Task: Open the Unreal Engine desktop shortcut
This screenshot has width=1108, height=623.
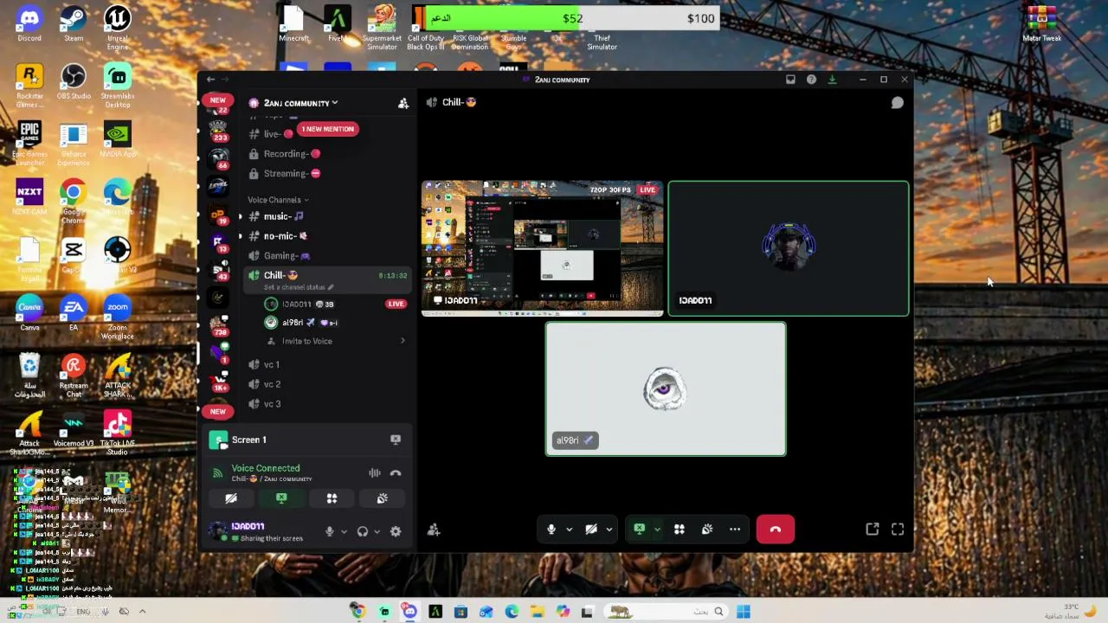Action: point(118,28)
